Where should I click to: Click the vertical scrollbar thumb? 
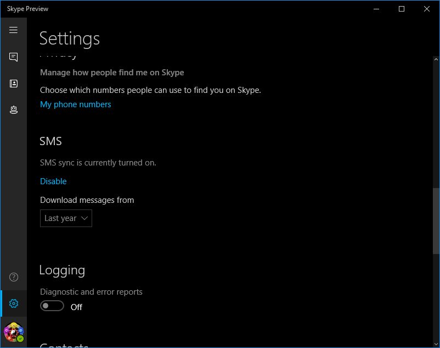click(x=436, y=221)
